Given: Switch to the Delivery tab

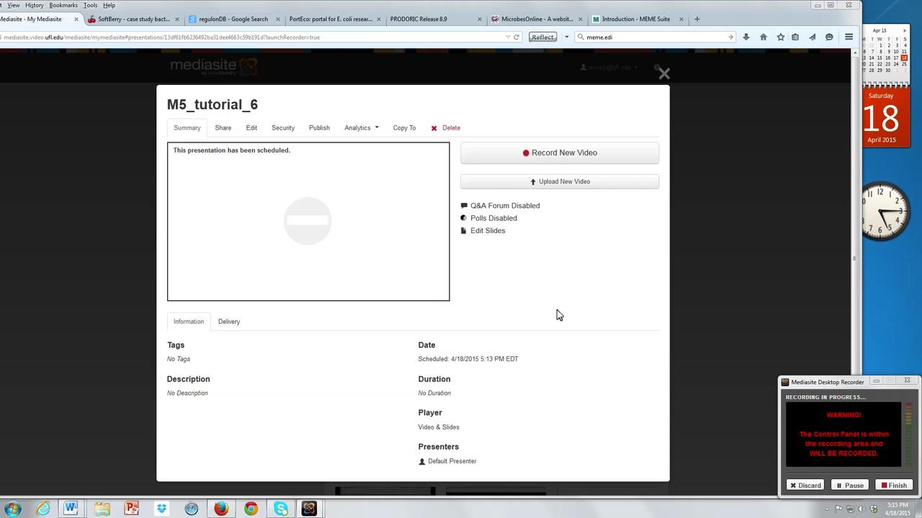Looking at the screenshot, I should (228, 322).
